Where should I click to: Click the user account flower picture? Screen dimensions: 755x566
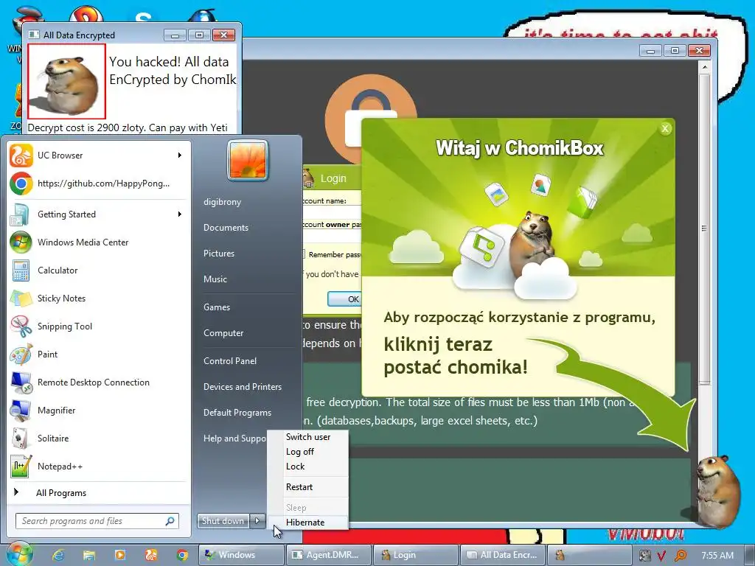(248, 160)
